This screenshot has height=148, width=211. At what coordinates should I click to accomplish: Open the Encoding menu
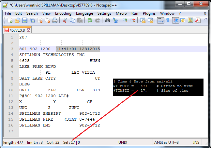click(63, 13)
